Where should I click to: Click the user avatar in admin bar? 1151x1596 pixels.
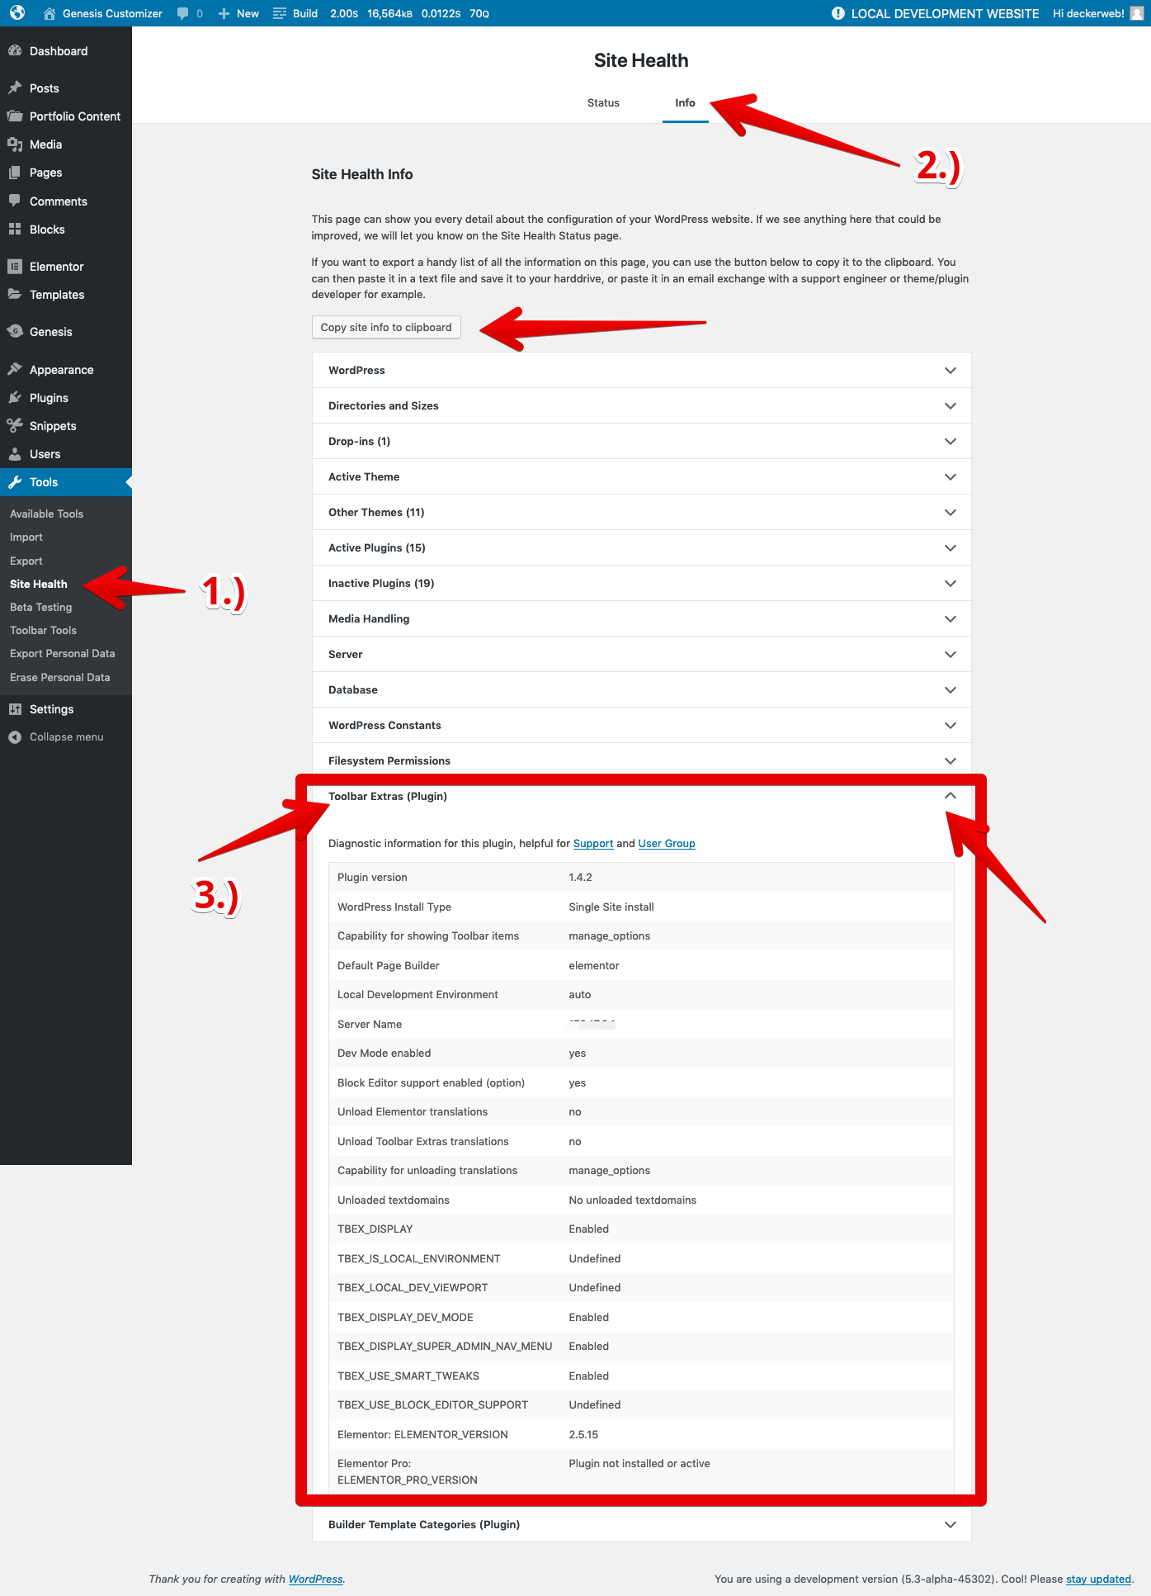point(1136,13)
